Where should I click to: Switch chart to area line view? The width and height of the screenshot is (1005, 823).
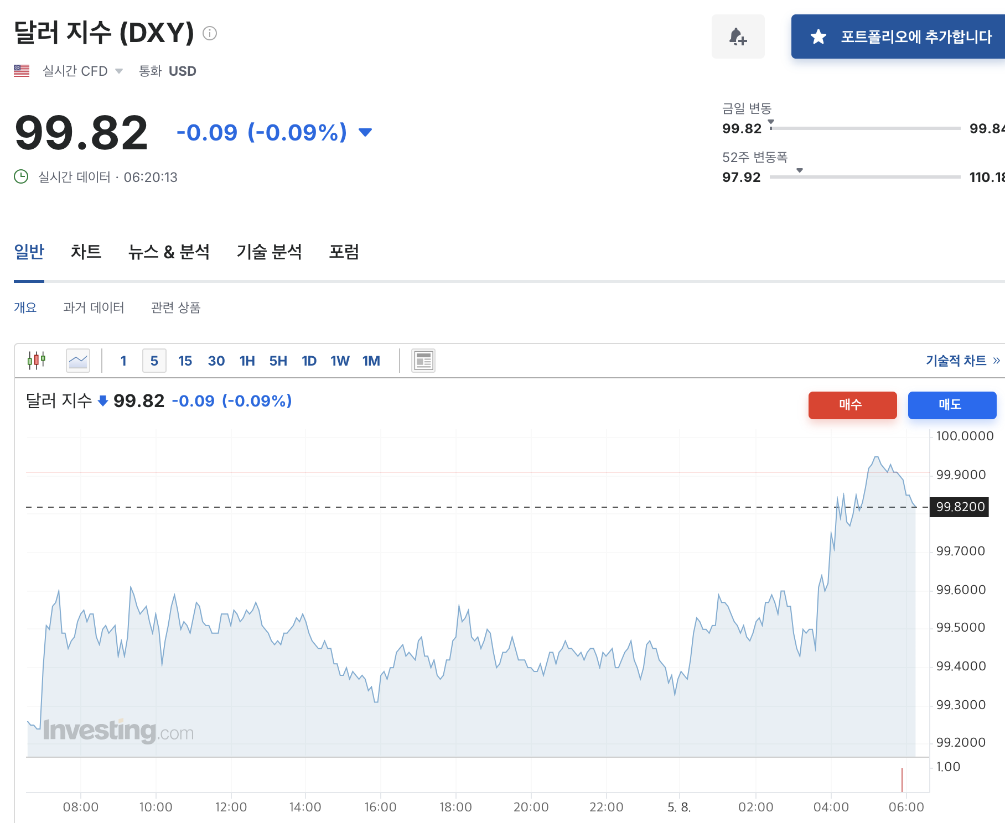(78, 361)
